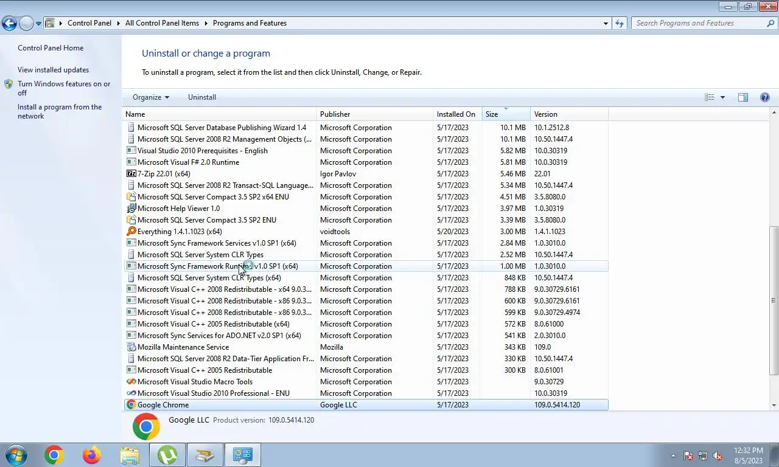This screenshot has height=467, width=779.
Task: Open the Control Panel breadcrumb
Action: tap(89, 23)
